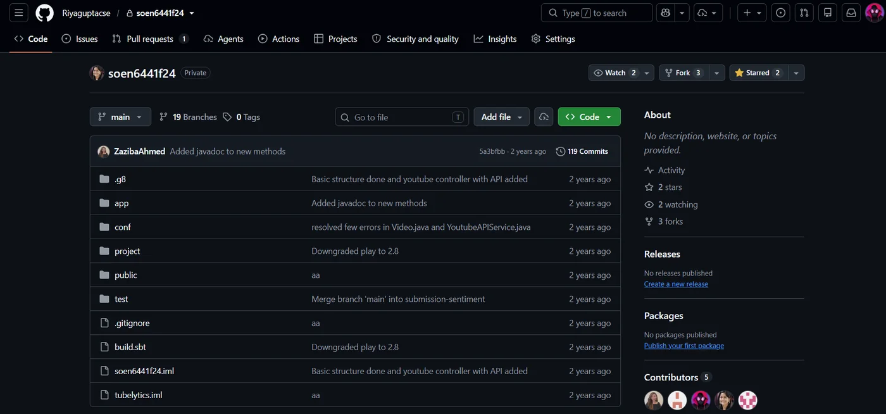Image resolution: width=886 pixels, height=414 pixels.
Task: Toggle Starred status of repository
Action: [x=758, y=73]
